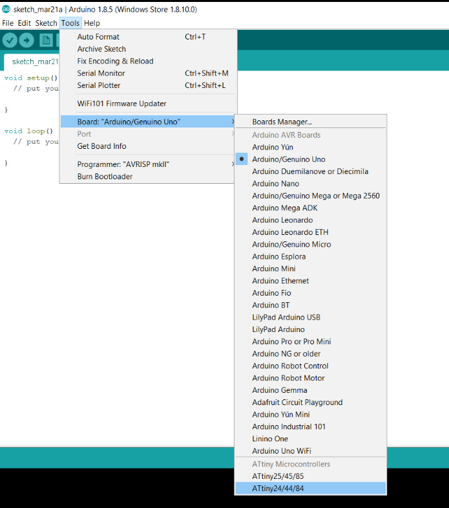Choose Arduino Fio

point(311,293)
